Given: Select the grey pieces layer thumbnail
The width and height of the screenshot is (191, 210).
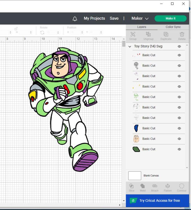Looking at the screenshot, I should (x=136, y=107).
